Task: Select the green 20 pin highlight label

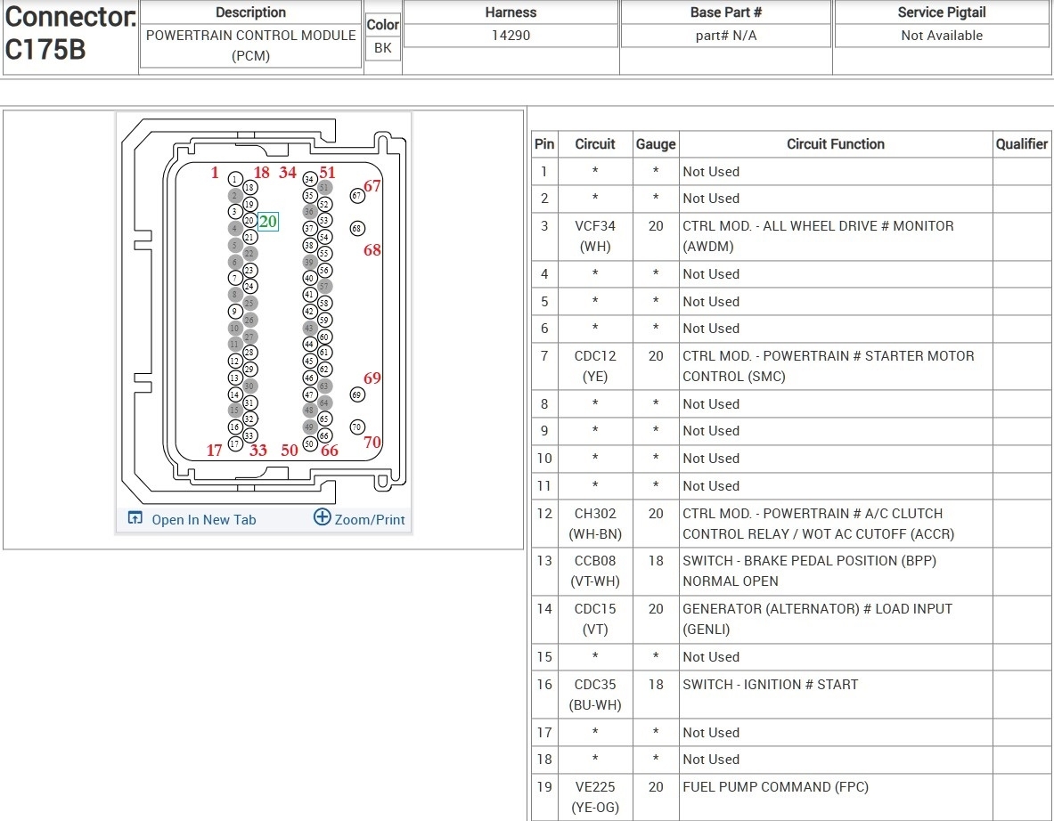Action: [x=268, y=221]
